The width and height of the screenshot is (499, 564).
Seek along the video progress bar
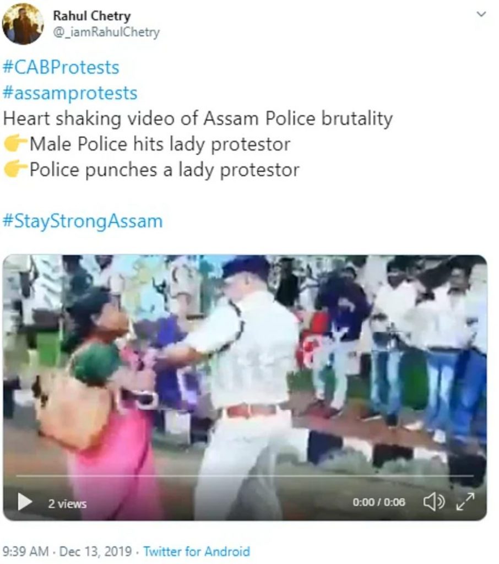tap(245, 475)
